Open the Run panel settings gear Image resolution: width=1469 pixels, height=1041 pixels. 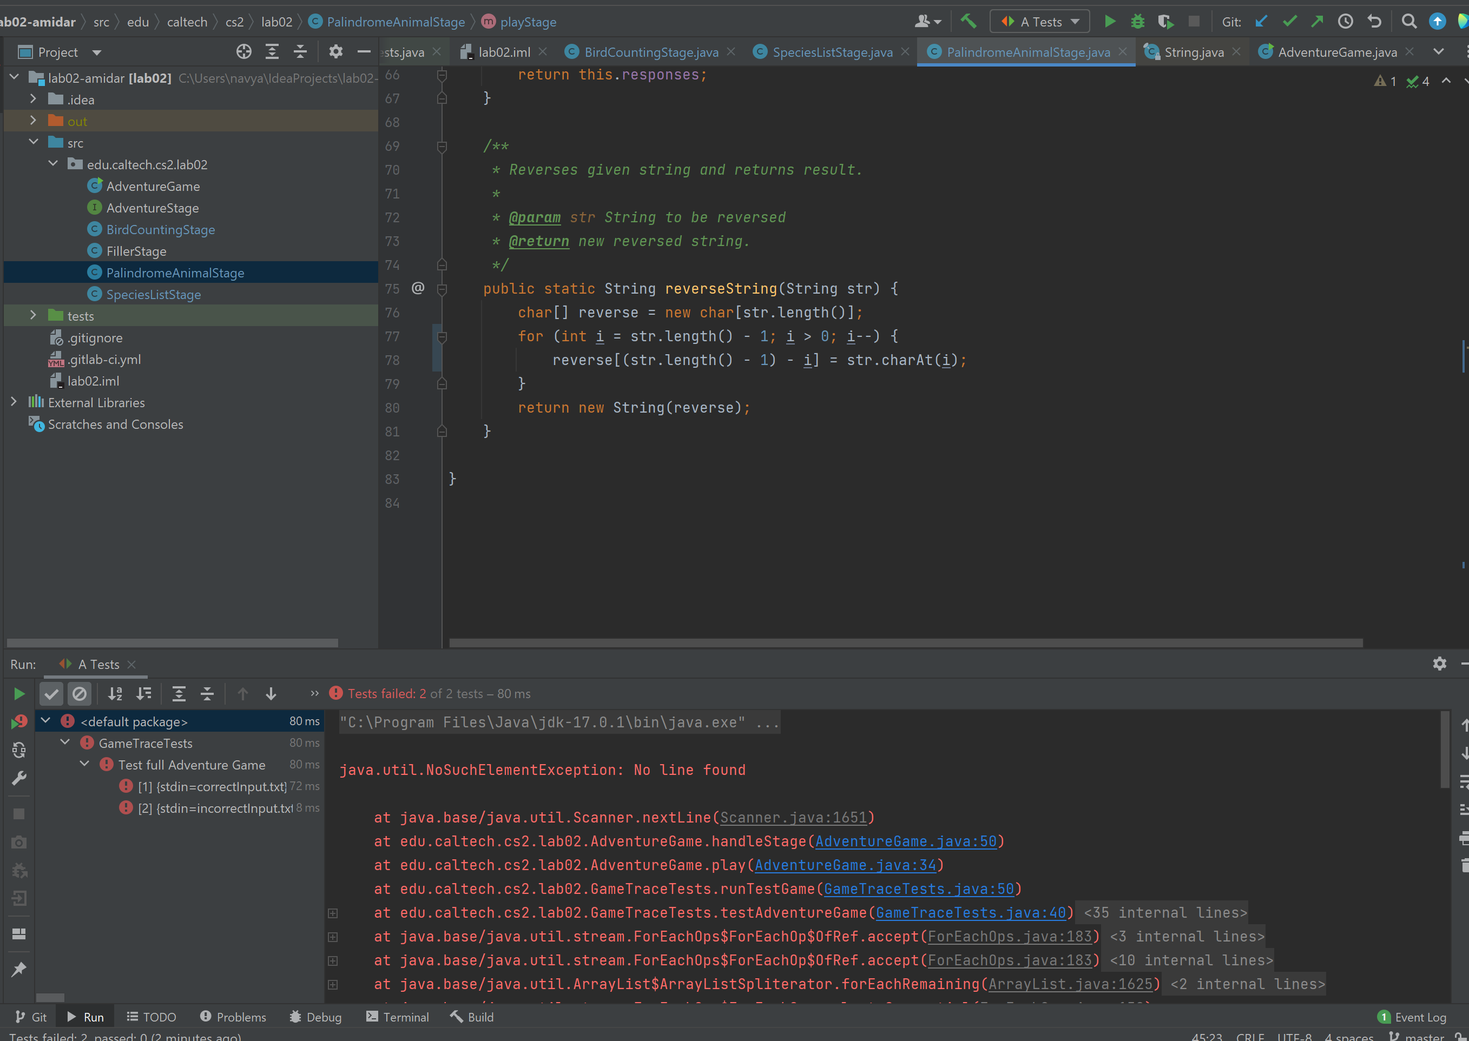[x=1439, y=664]
